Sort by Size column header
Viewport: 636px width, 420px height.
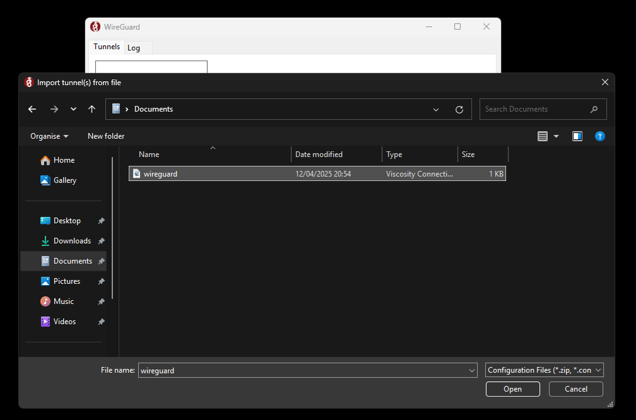(x=483, y=155)
